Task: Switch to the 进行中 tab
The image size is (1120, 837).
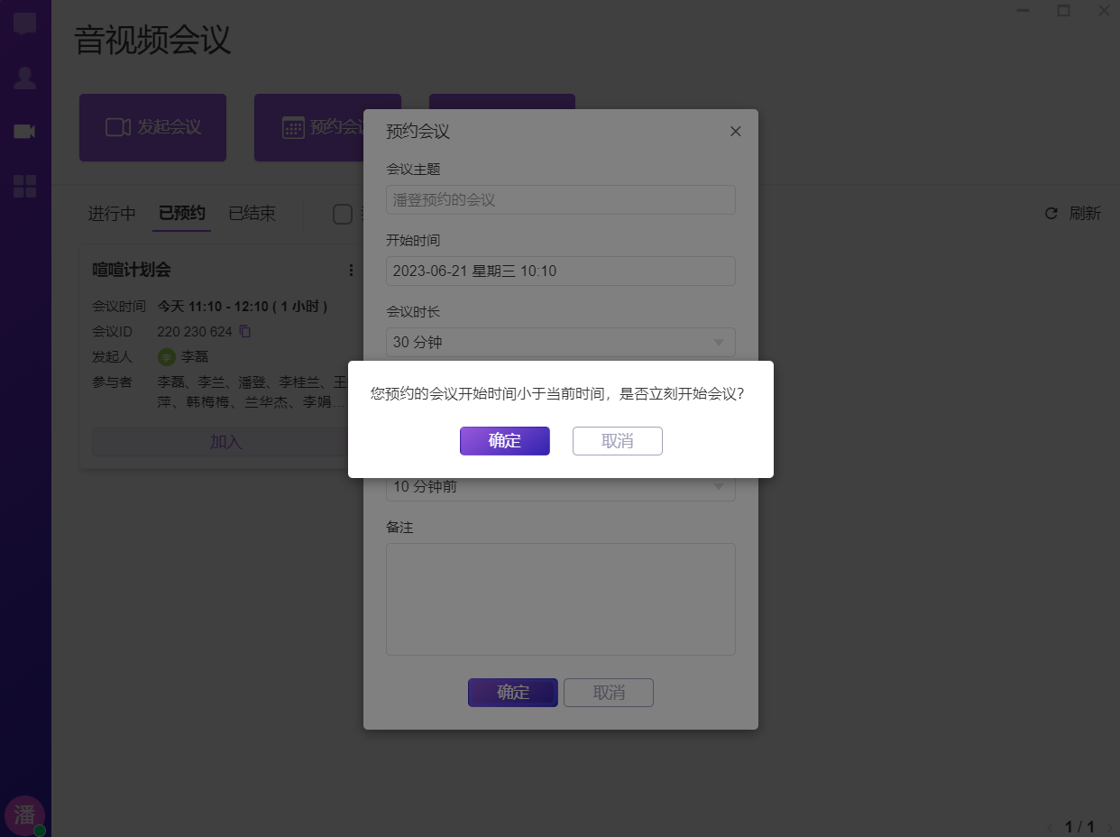Action: (x=112, y=214)
